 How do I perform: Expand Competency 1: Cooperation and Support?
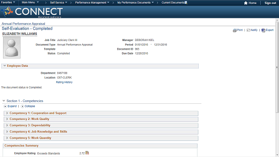(x=7, y=113)
